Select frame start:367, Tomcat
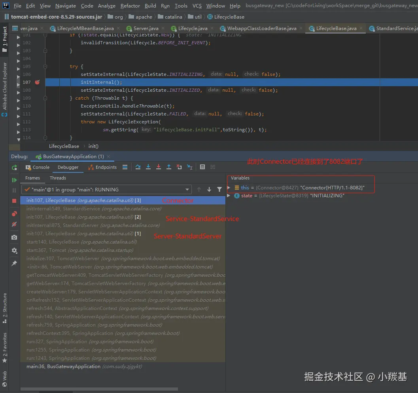The width and height of the screenshot is (418, 393). 123,250
